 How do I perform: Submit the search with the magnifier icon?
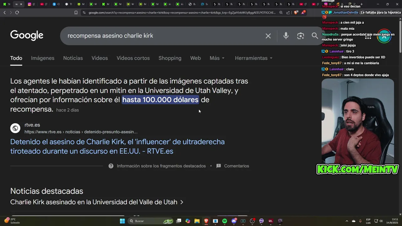(x=315, y=36)
